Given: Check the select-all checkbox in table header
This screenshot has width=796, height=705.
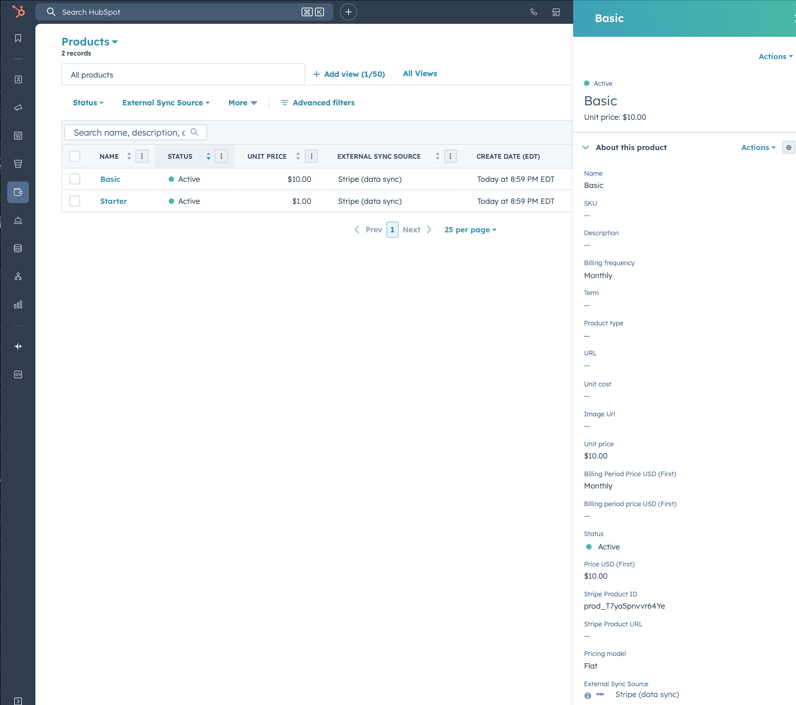Looking at the screenshot, I should coord(75,157).
